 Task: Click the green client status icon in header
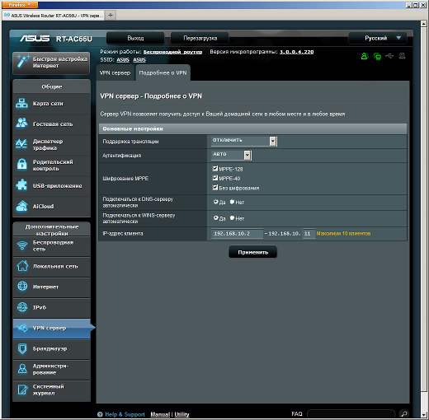tap(365, 56)
